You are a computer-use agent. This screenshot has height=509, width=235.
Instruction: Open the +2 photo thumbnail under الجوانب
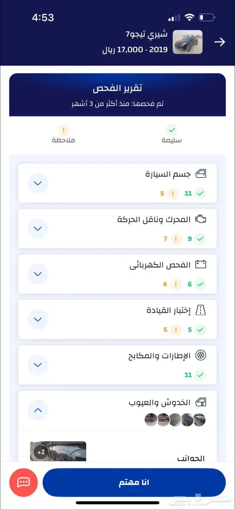pyautogui.click(x=40, y=452)
